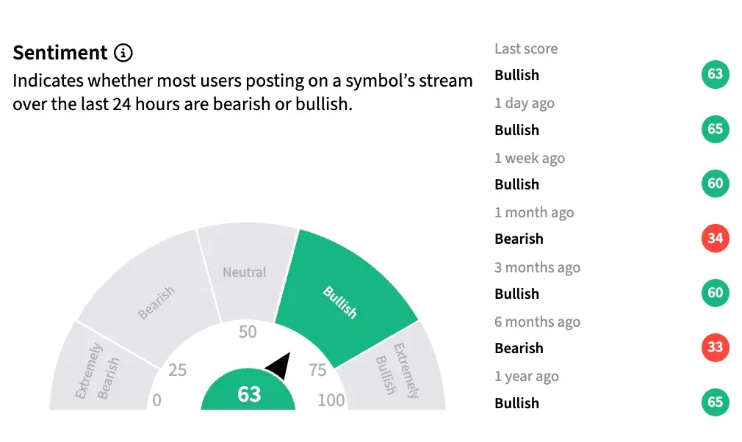Screen dimensions: 742x442
Task: Click the 1 day ago score badge
Action: [x=715, y=129]
